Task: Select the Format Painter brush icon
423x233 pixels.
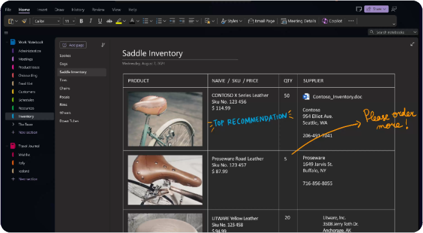Action: [24, 21]
